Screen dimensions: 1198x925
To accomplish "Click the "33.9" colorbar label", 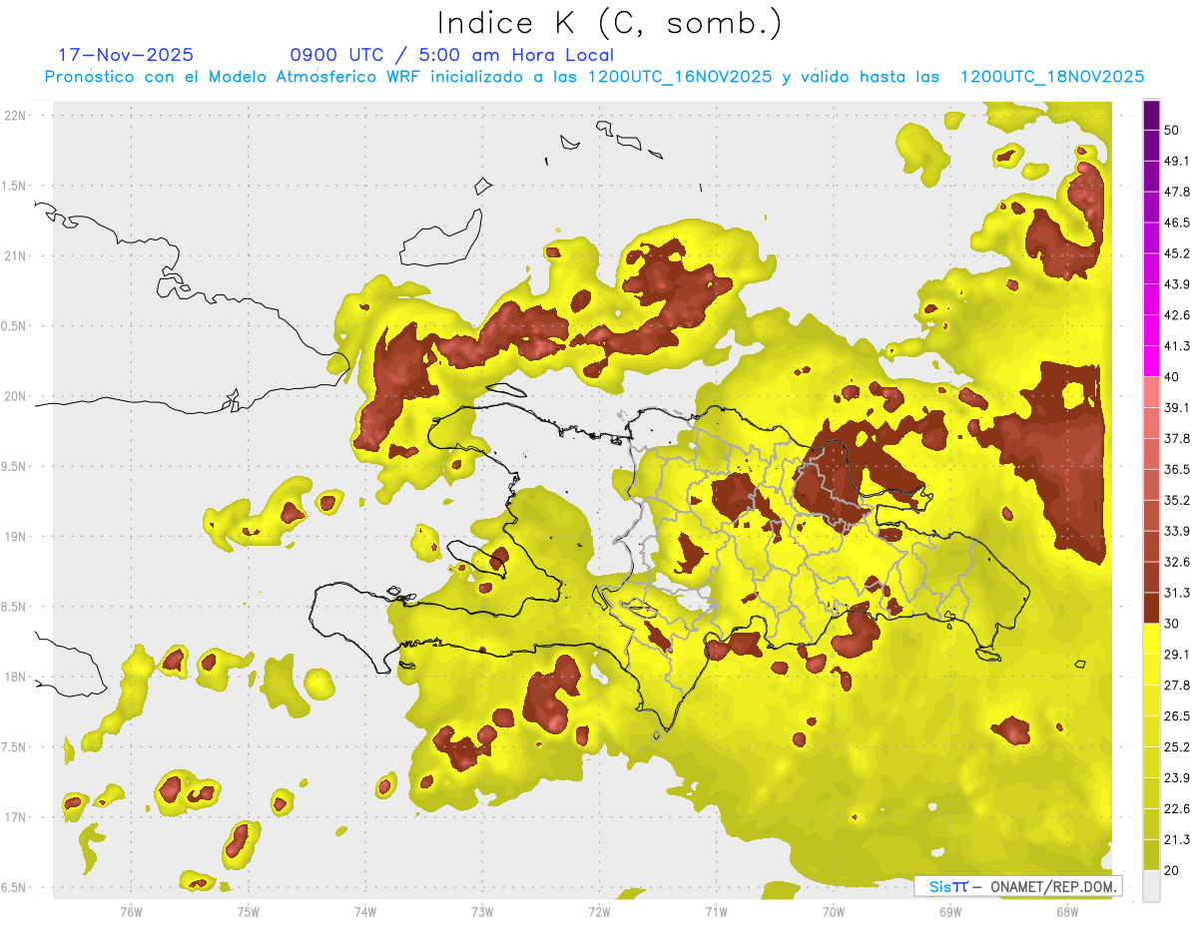I will point(1176,531).
